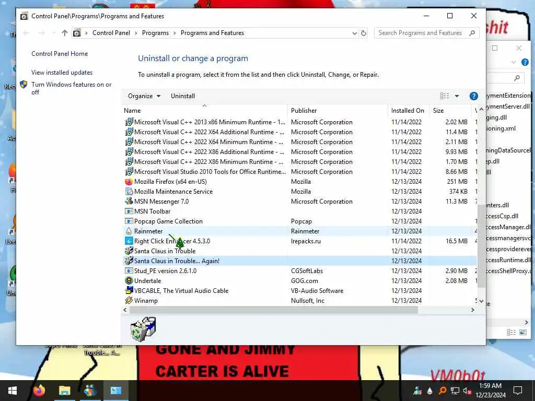Select Visual C++ 2022 X64 Additional Runtime row
This screenshot has width=535, height=401.
(x=299, y=132)
